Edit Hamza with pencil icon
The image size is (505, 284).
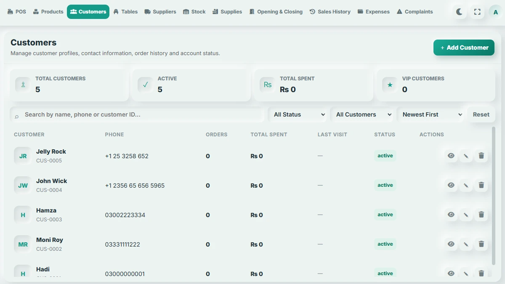466,215
